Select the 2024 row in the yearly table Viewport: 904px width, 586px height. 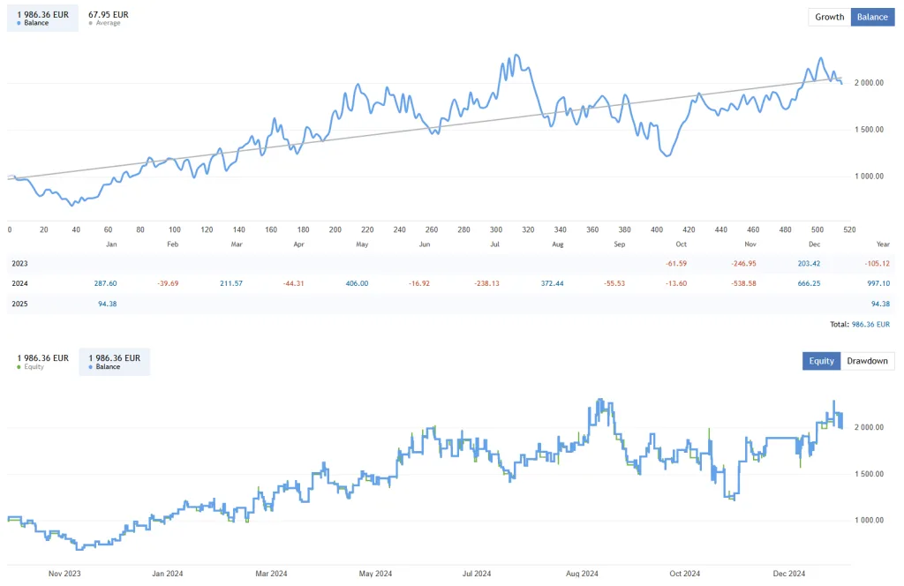pyautogui.click(x=19, y=283)
